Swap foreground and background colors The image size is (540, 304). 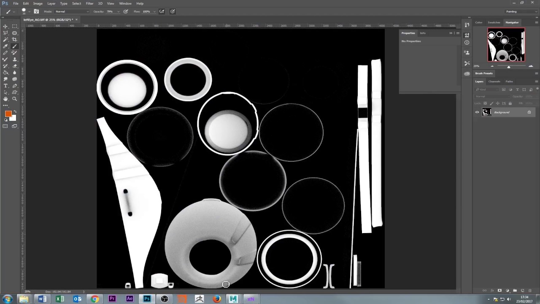pyautogui.click(x=15, y=112)
